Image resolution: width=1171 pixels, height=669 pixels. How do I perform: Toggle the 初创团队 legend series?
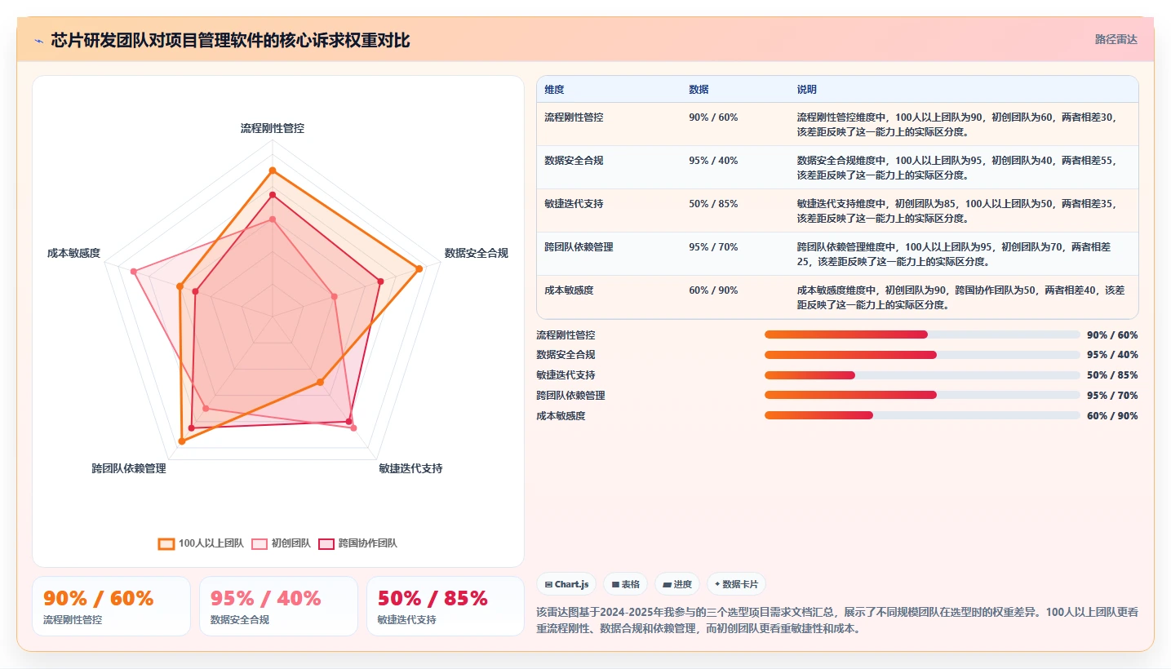pos(281,543)
